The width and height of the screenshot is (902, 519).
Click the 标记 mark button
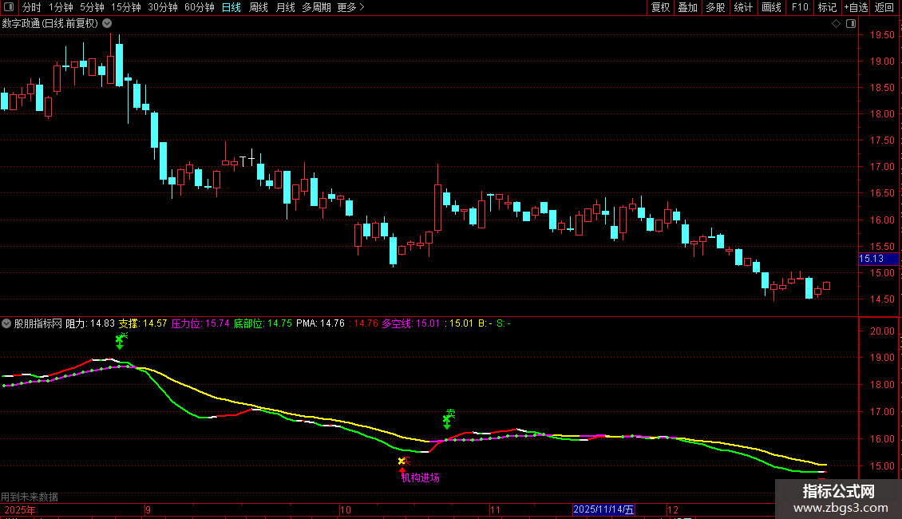827,7
